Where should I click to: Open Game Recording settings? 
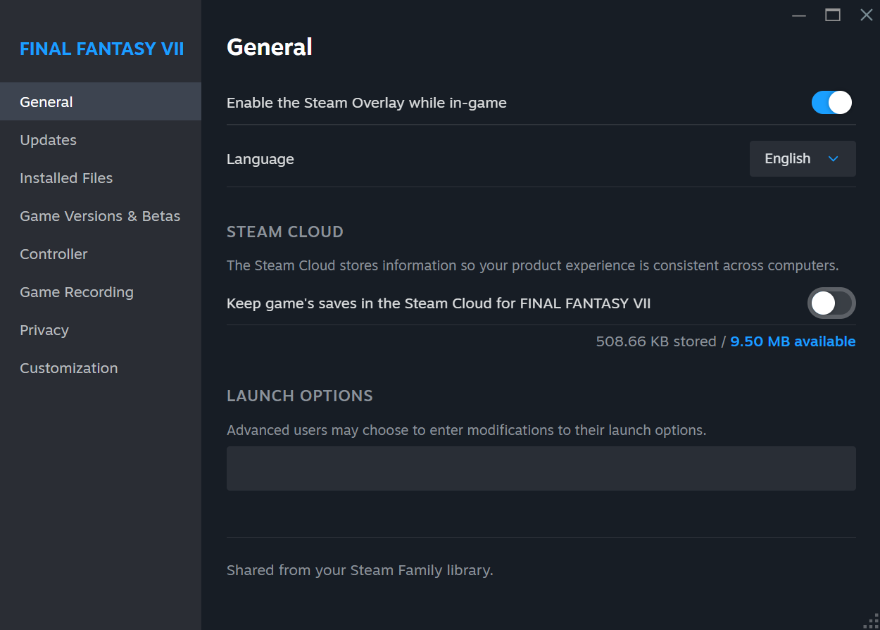101,292
